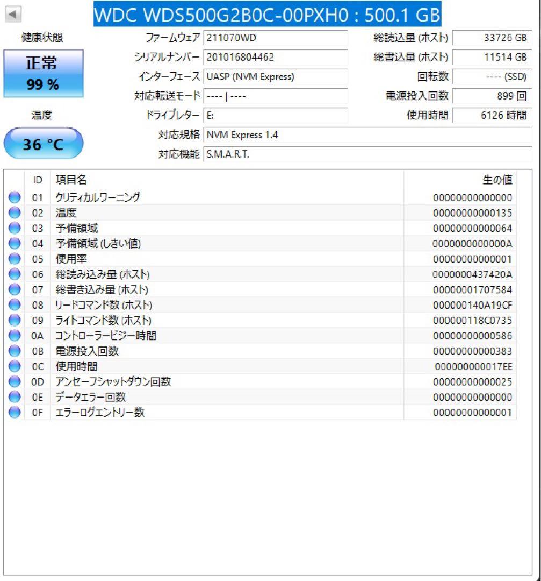Click the 健康状態 label
The width and height of the screenshot is (541, 581).
click(42, 38)
